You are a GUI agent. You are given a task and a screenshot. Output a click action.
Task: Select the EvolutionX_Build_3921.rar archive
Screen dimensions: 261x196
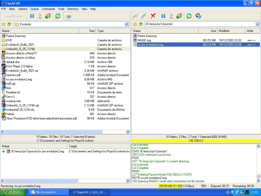tap(22, 70)
